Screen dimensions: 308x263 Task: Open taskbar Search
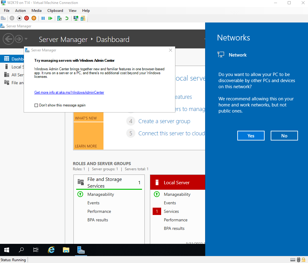[x=21, y=250]
